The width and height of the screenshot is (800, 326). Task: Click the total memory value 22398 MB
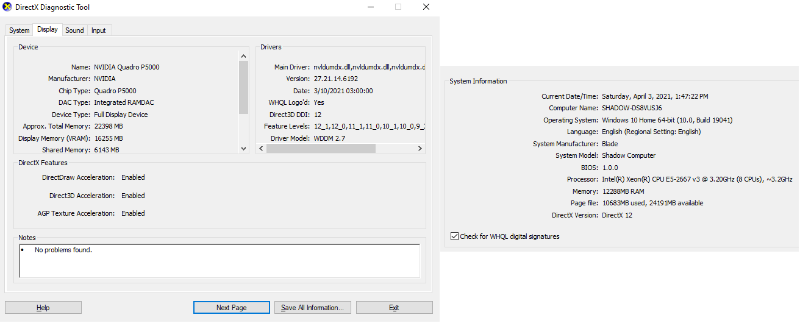(x=109, y=126)
